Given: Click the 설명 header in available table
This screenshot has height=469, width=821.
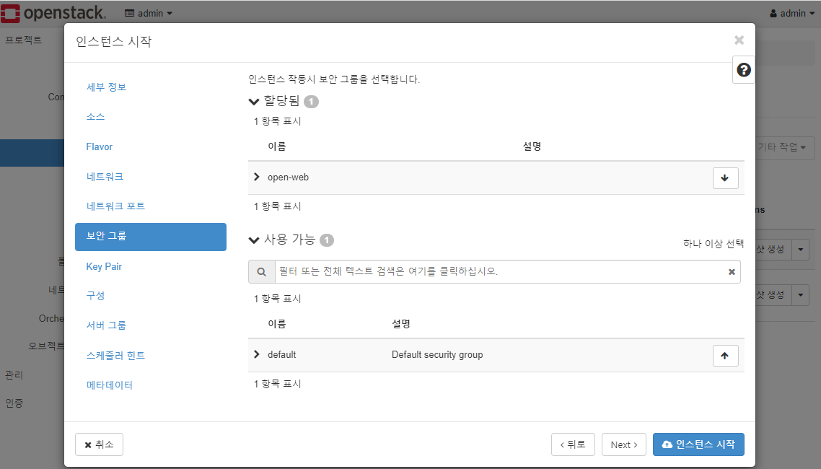Looking at the screenshot, I should tap(401, 324).
